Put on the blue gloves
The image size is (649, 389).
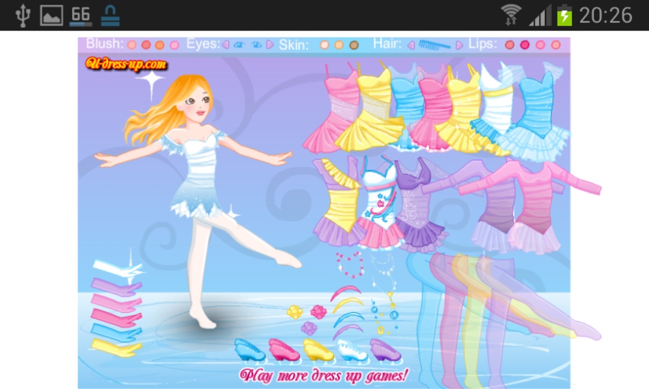116,332
